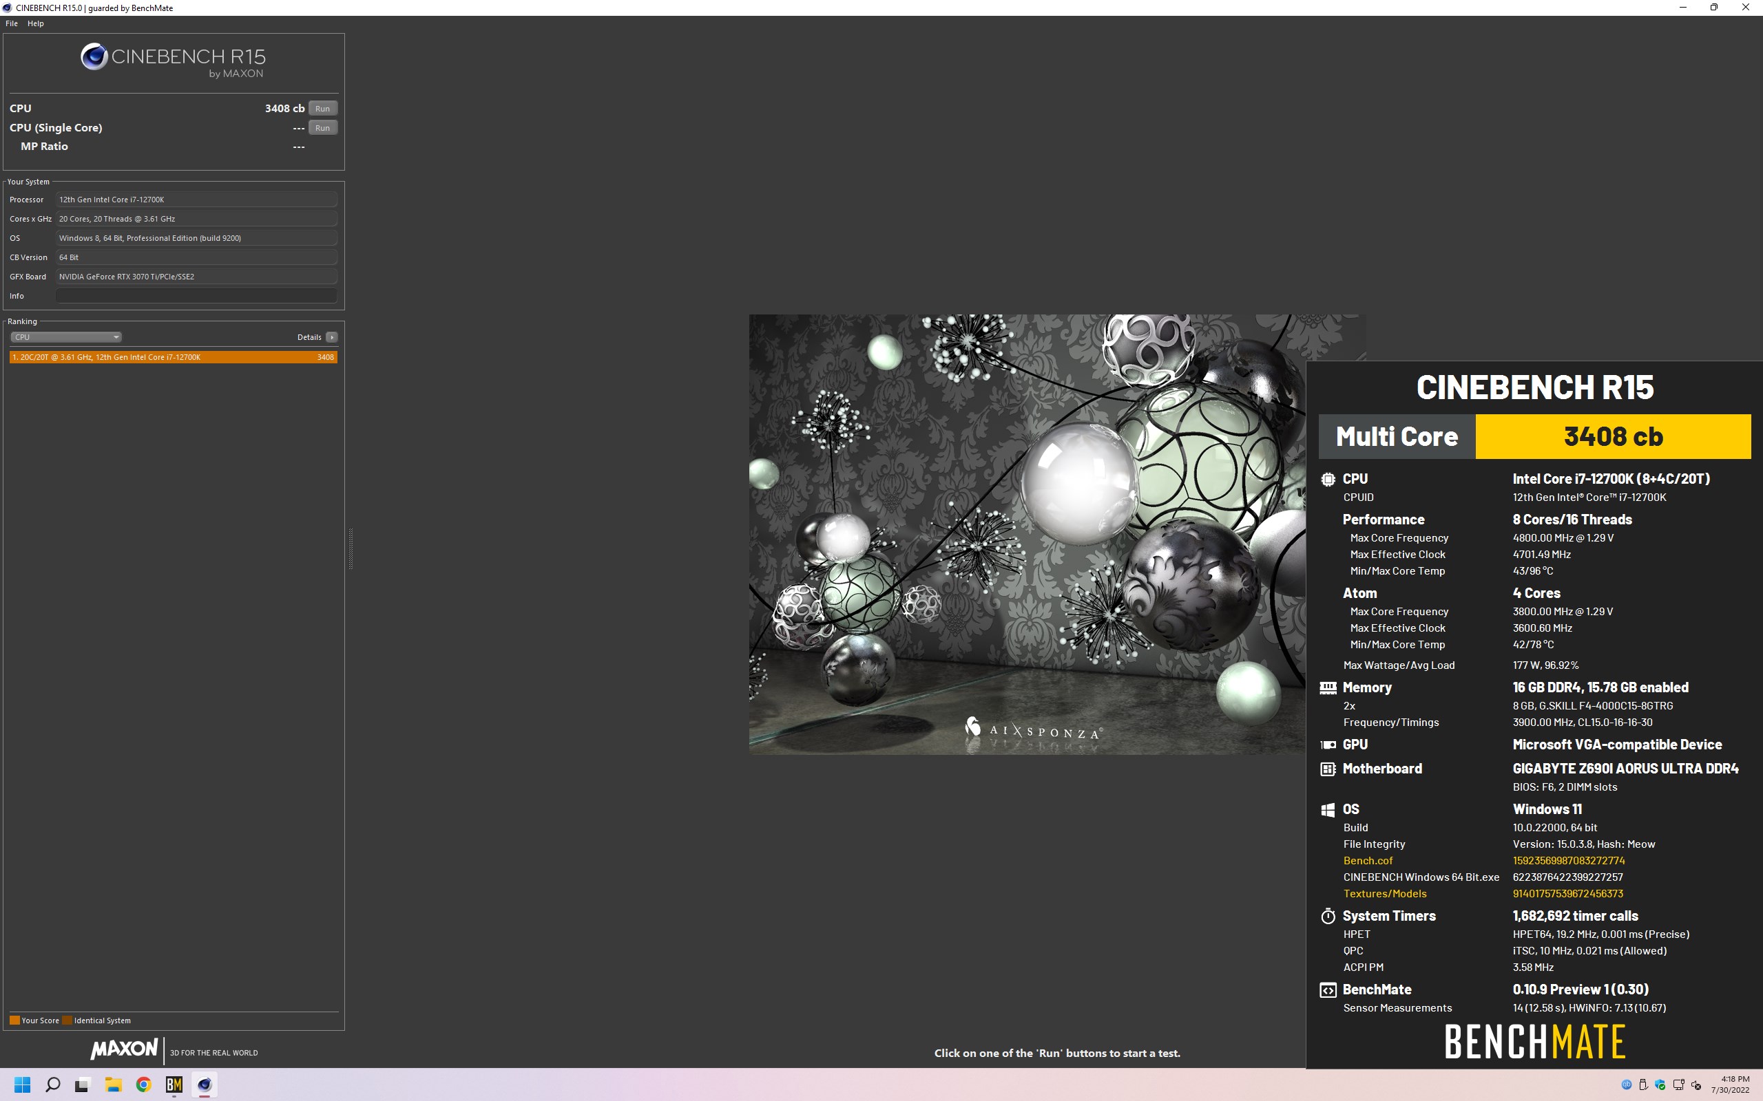Open the Windows Start menu
The width and height of the screenshot is (1763, 1101).
(22, 1085)
